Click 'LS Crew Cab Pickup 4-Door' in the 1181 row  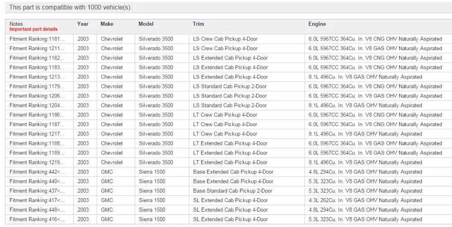[x=226, y=39]
